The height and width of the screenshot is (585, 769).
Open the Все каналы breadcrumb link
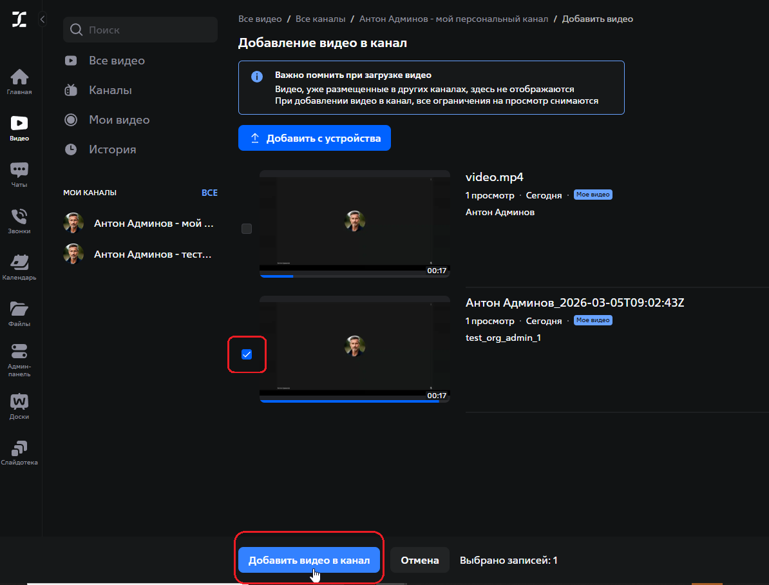(321, 19)
